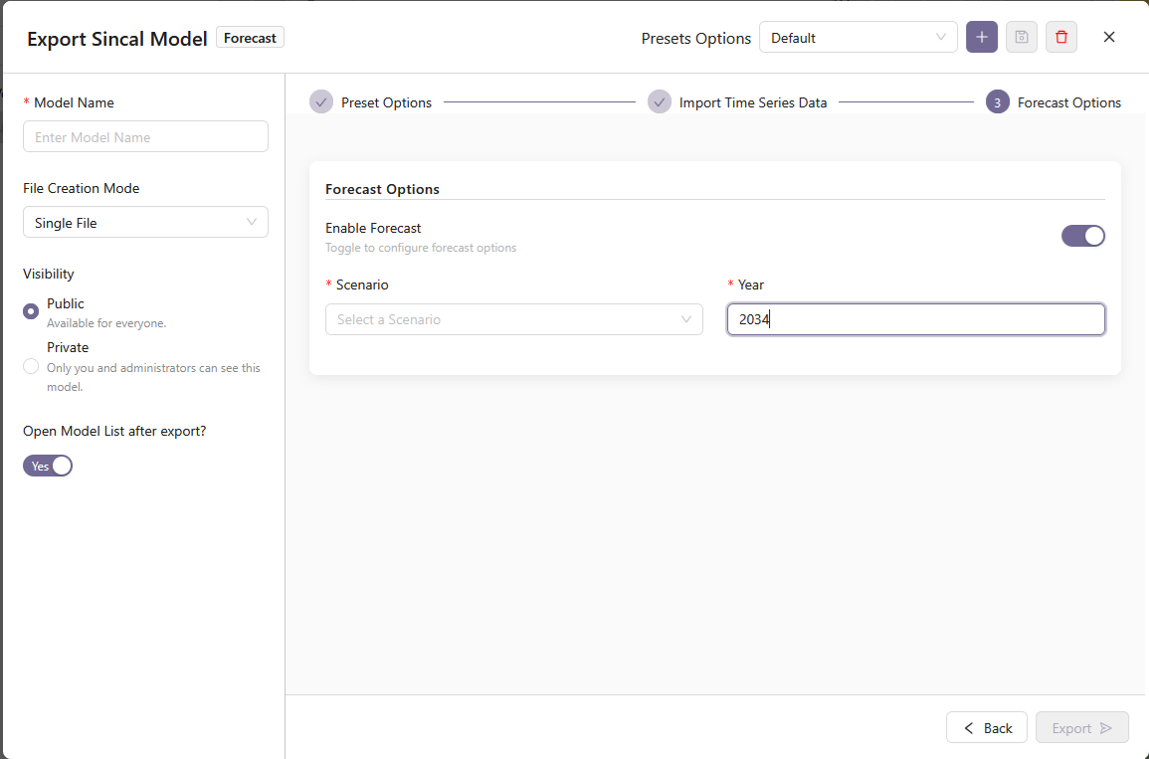1149x759 pixels.
Task: Delete preset using red trash icon
Action: (x=1061, y=38)
